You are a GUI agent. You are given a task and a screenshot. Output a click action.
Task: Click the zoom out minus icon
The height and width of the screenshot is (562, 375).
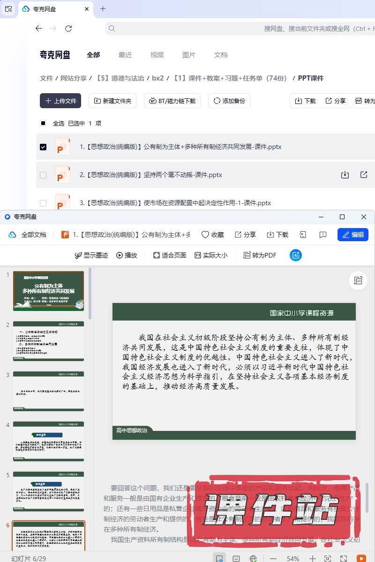(x=272, y=558)
